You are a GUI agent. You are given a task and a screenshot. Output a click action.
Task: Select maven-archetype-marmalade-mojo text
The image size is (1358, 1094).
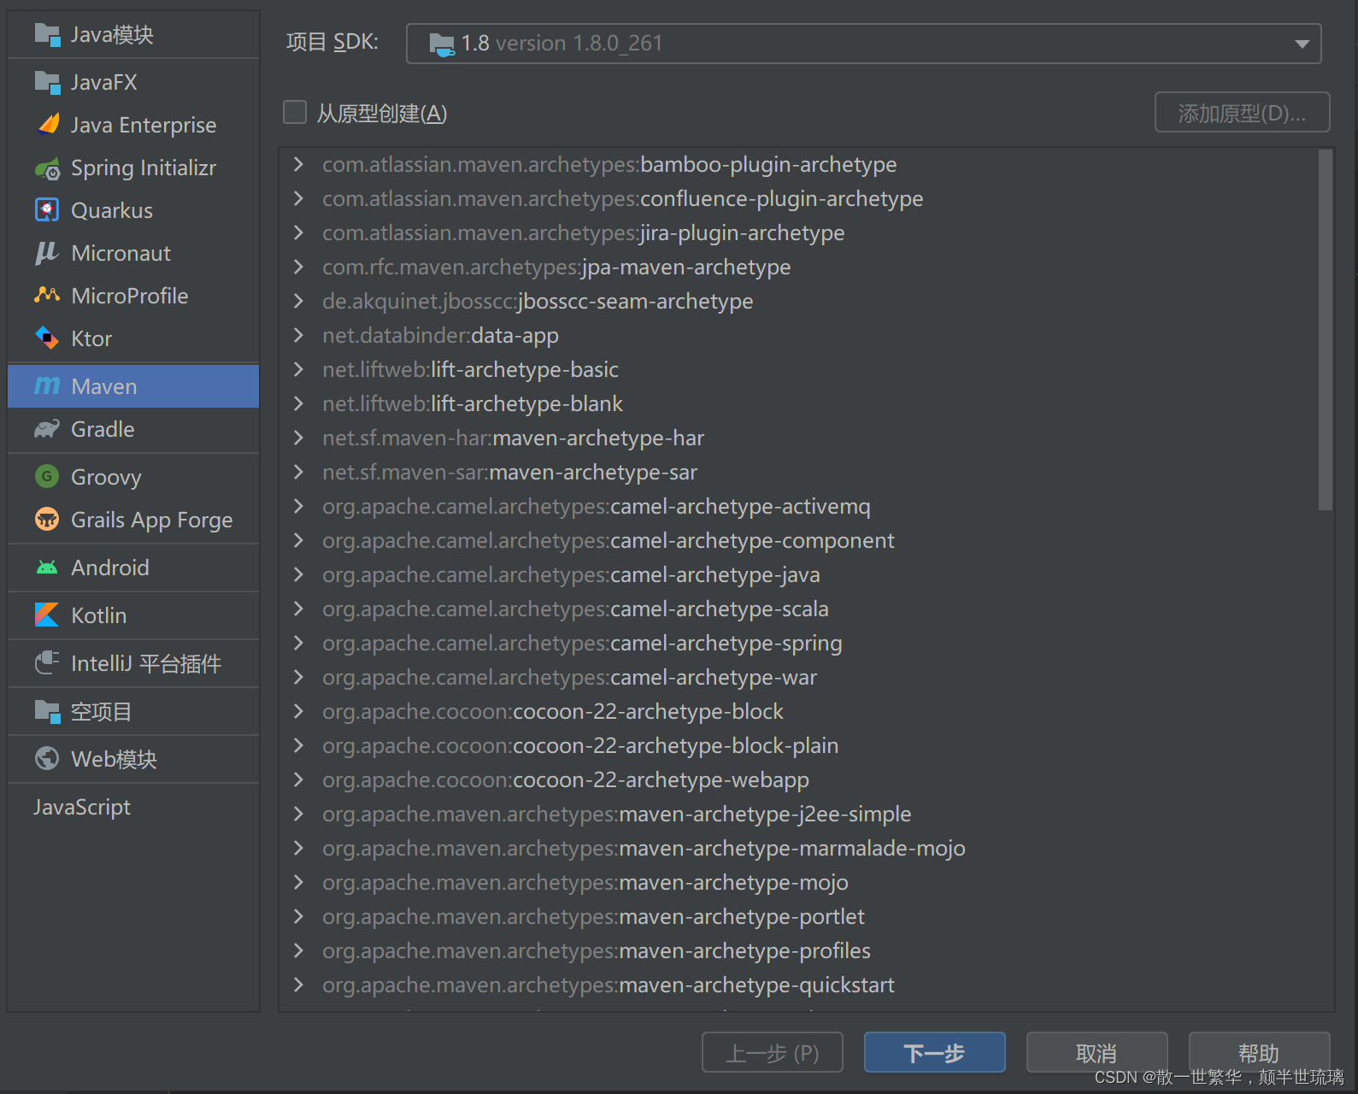tap(792, 848)
